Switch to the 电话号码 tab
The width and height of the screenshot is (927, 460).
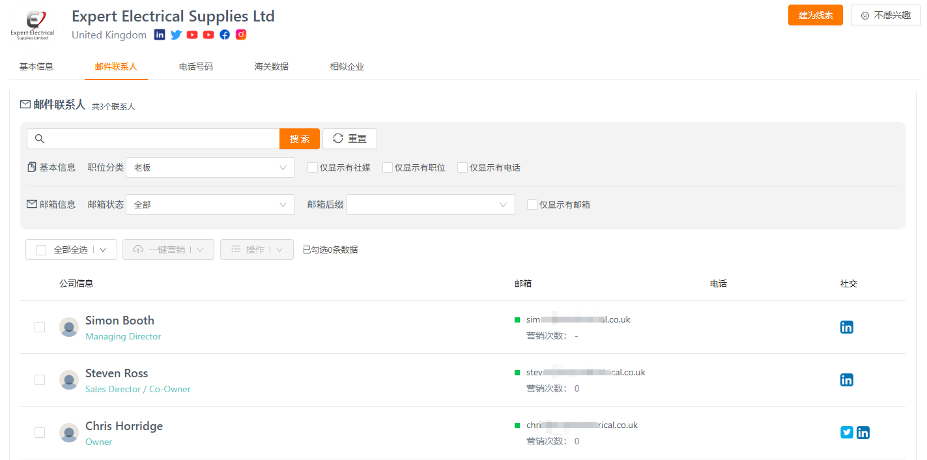(x=196, y=66)
